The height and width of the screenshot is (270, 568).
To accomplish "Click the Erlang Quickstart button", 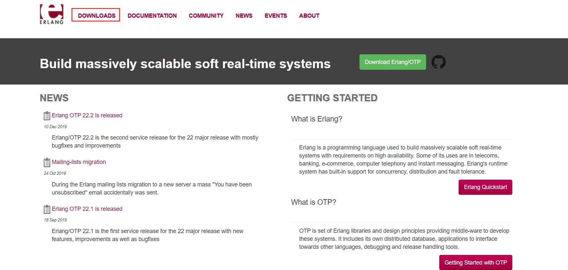I will click(x=485, y=187).
